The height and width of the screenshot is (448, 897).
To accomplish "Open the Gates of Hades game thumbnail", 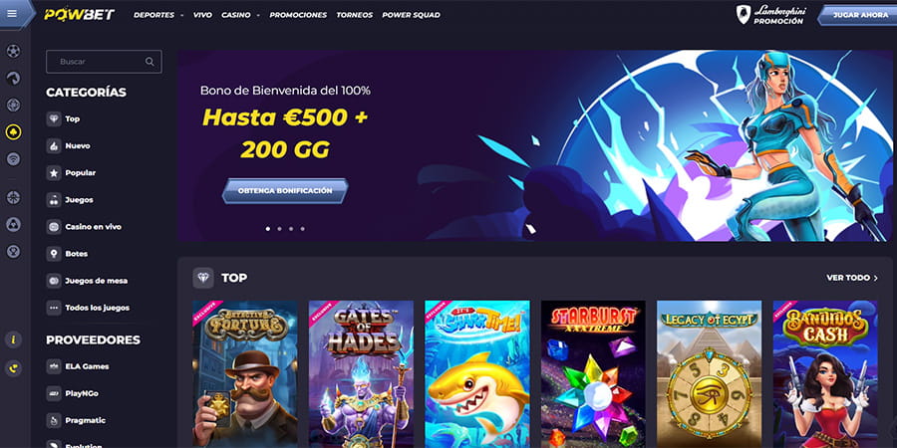I will point(361,373).
